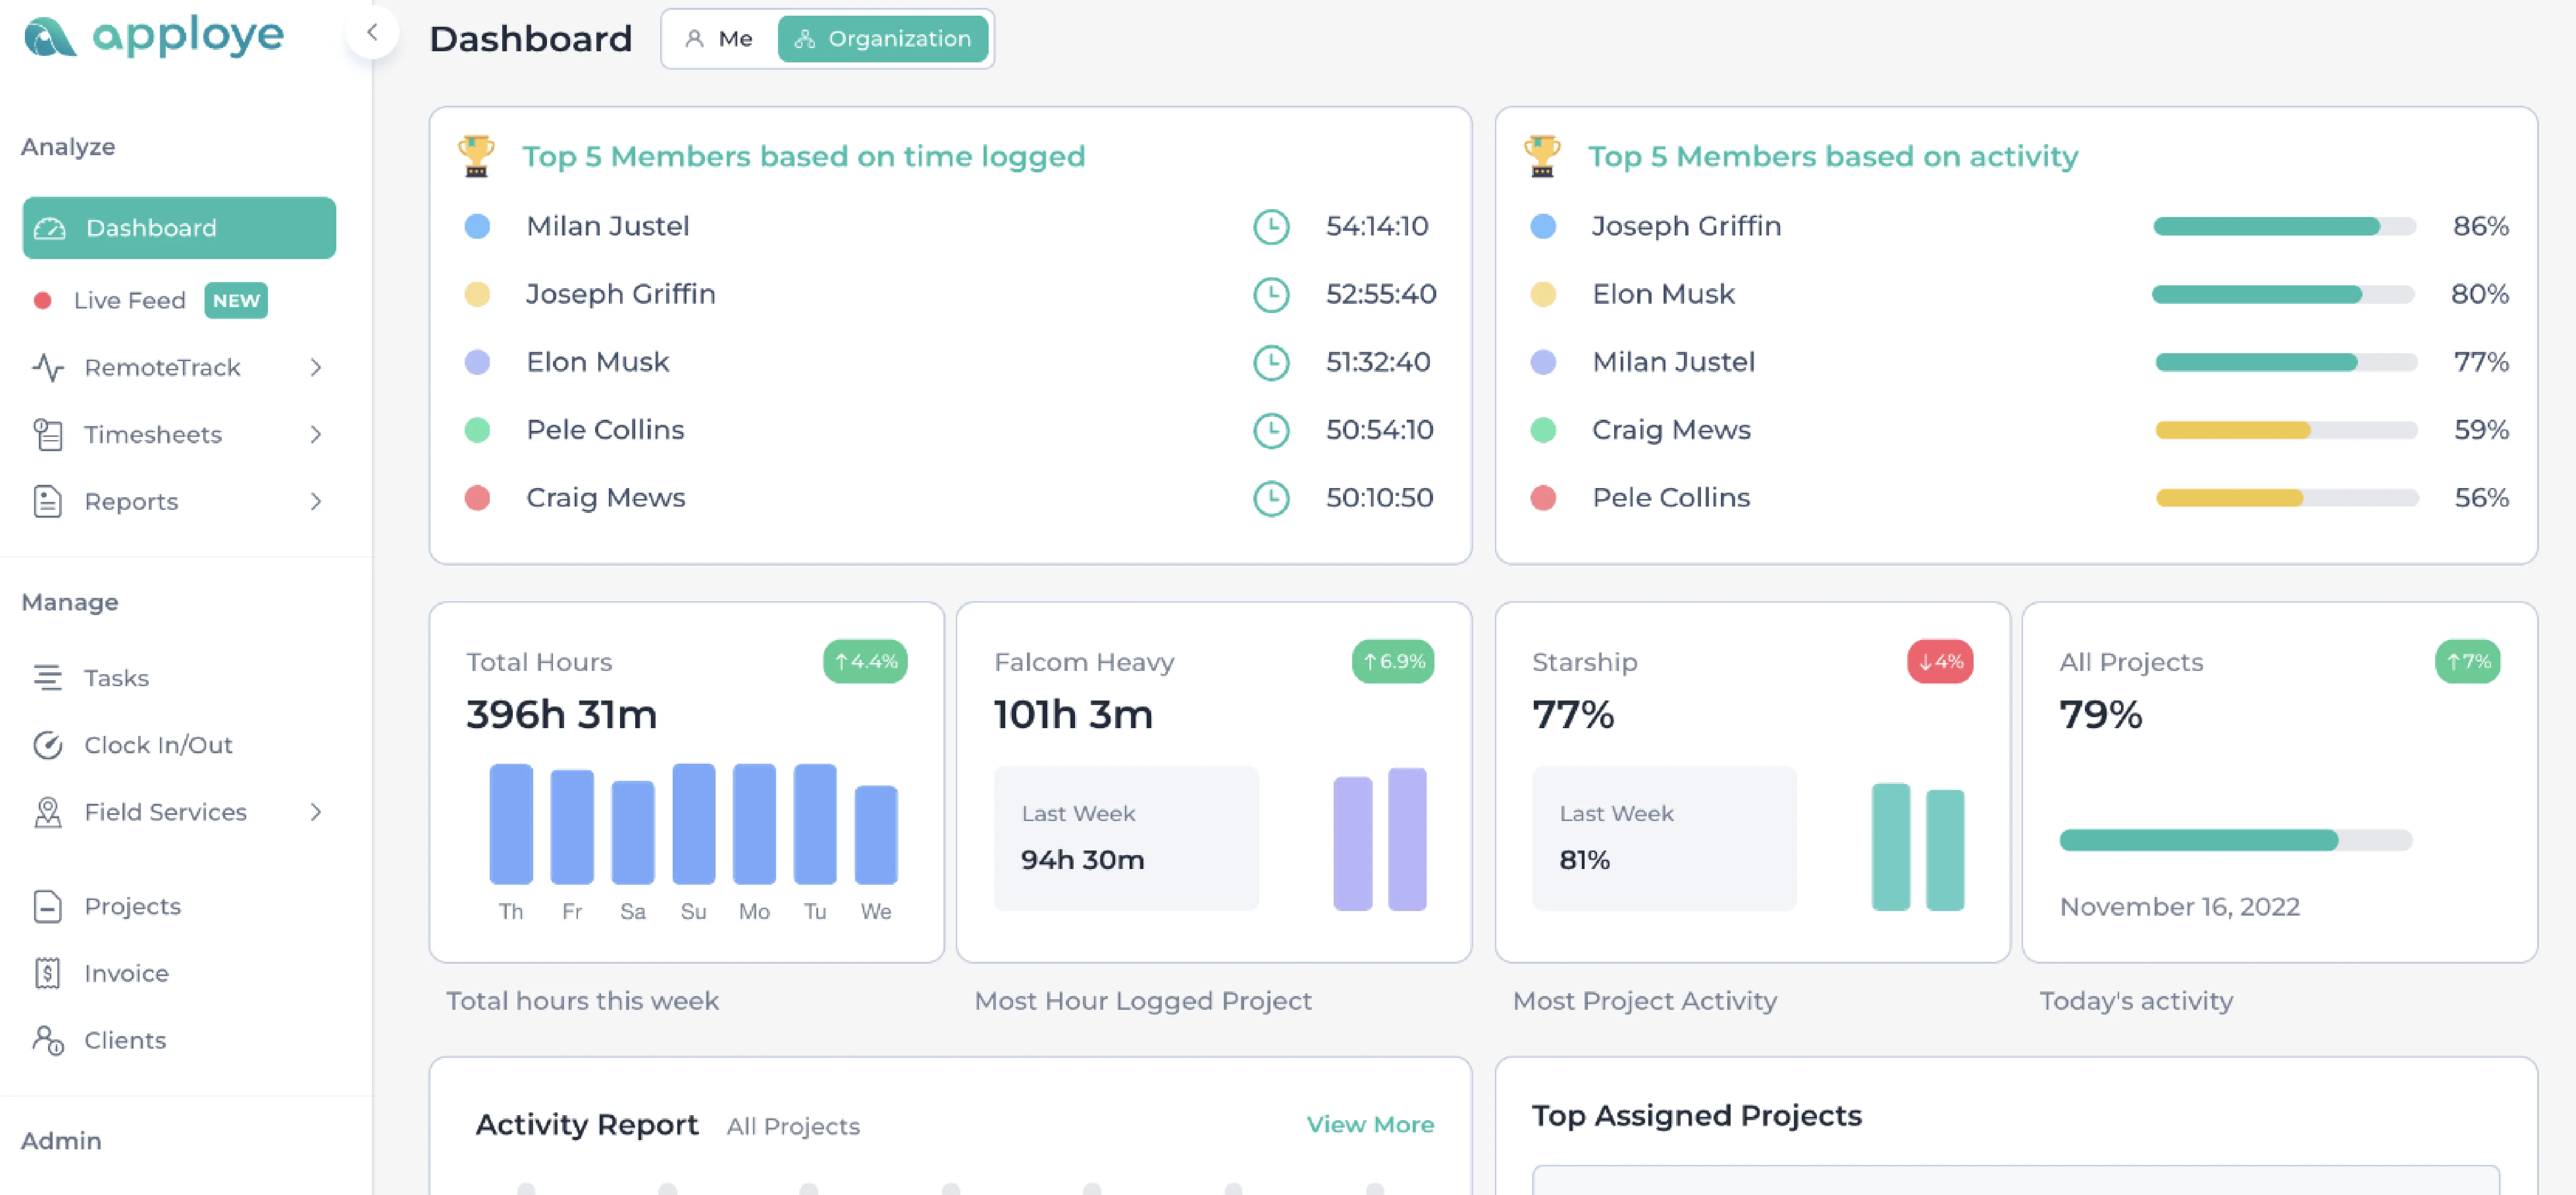Click the Sunday bar in Total Hours chart
This screenshot has width=2576, height=1195.
[x=694, y=824]
